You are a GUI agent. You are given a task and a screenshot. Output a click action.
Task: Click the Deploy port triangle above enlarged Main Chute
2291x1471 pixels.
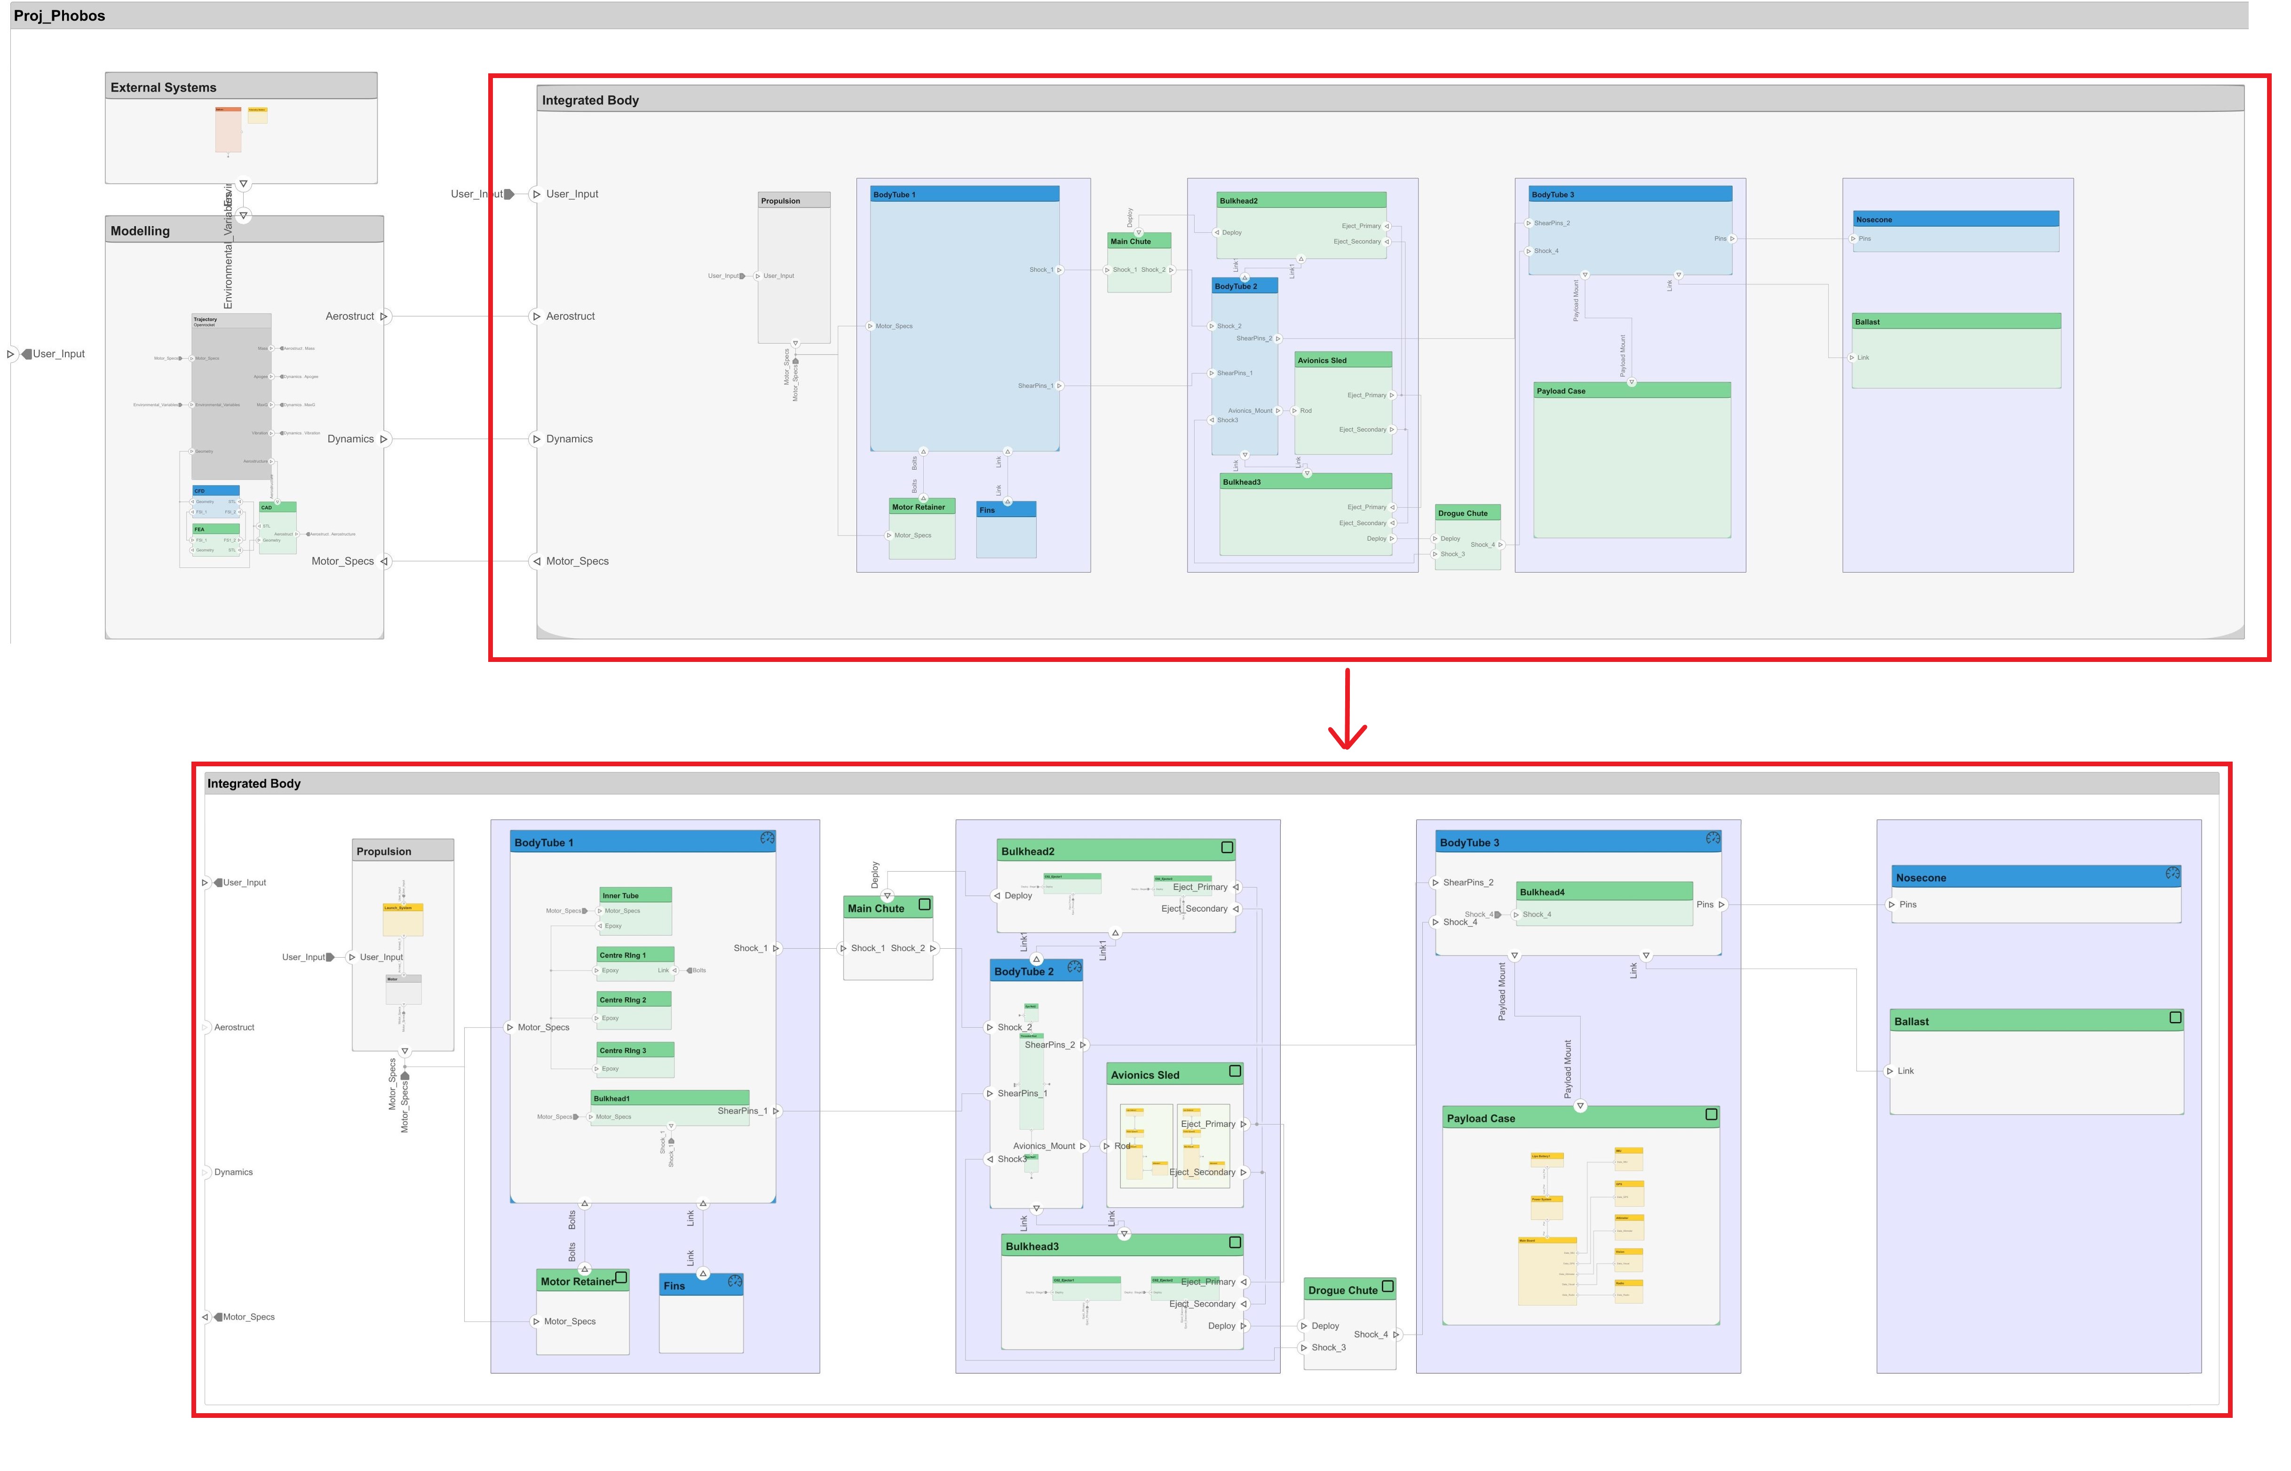click(888, 896)
